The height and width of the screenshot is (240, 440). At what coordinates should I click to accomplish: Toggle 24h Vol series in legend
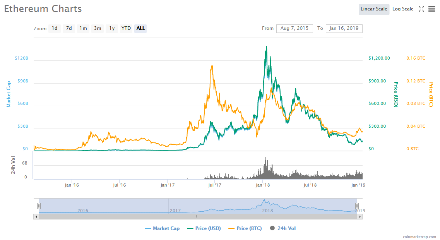click(283, 228)
